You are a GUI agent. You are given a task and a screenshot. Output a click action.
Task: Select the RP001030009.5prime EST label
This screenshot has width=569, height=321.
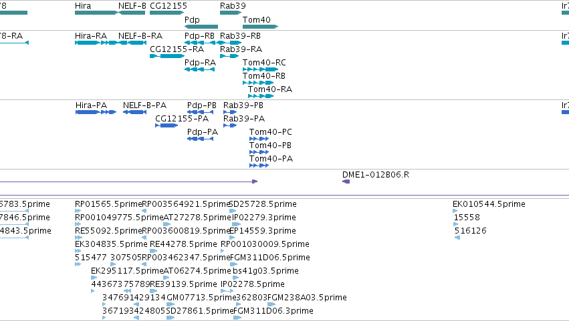coord(265,244)
